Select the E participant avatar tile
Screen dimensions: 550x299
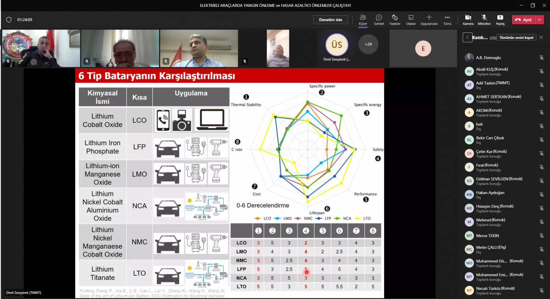coord(423,48)
